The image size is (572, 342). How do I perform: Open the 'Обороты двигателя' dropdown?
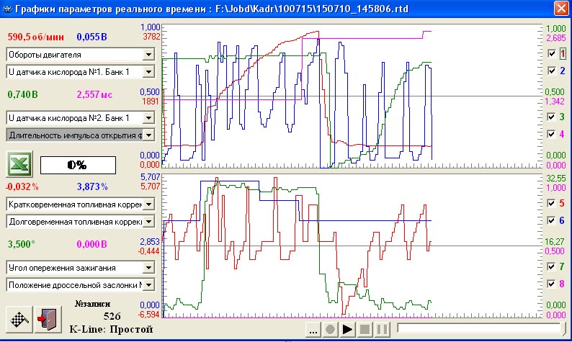(148, 54)
